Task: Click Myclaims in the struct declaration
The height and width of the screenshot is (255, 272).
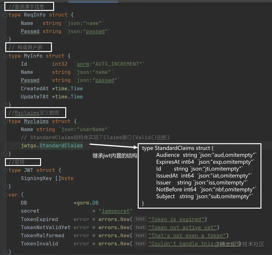Action: (x=36, y=121)
